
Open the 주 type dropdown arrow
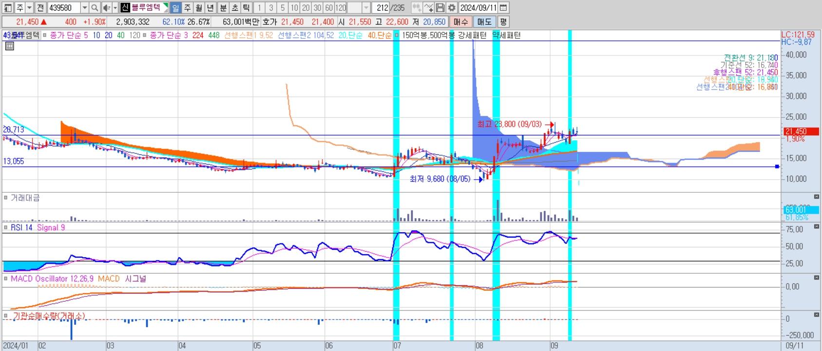coord(29,8)
